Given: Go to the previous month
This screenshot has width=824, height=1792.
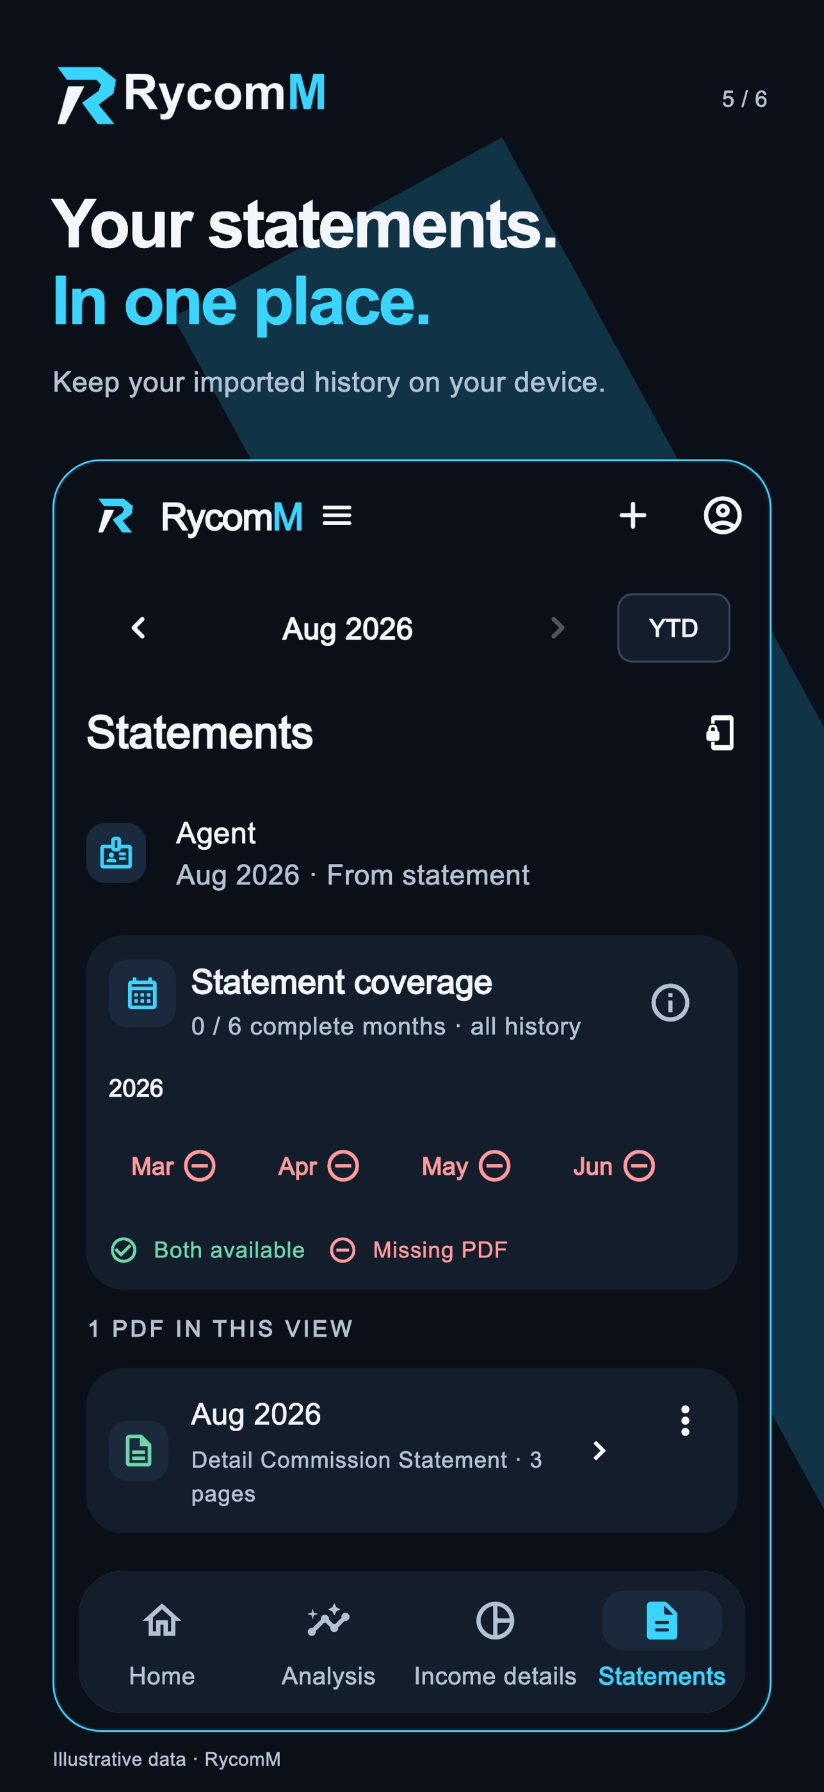Looking at the screenshot, I should tap(138, 628).
